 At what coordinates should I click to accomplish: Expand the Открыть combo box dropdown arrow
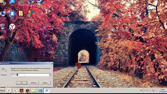point(50,75)
